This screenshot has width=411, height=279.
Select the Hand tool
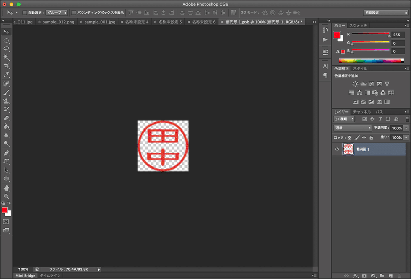6,188
